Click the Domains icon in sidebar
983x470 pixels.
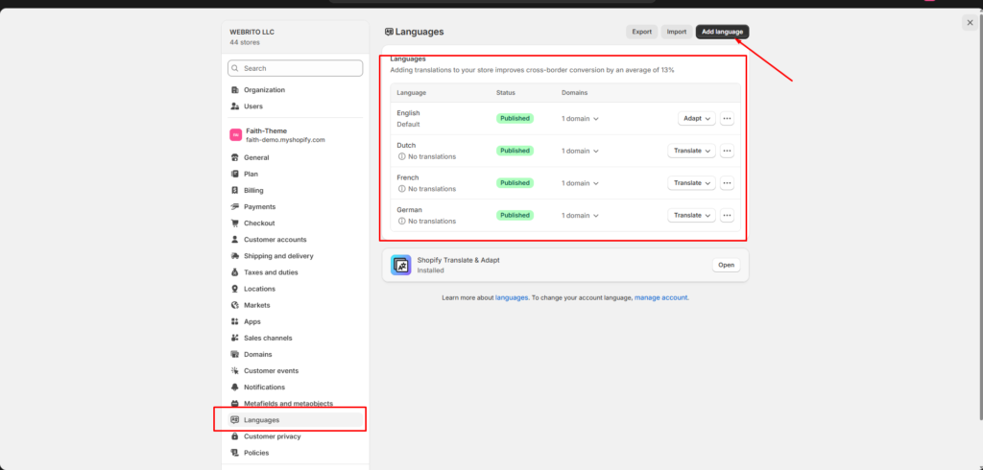click(235, 354)
